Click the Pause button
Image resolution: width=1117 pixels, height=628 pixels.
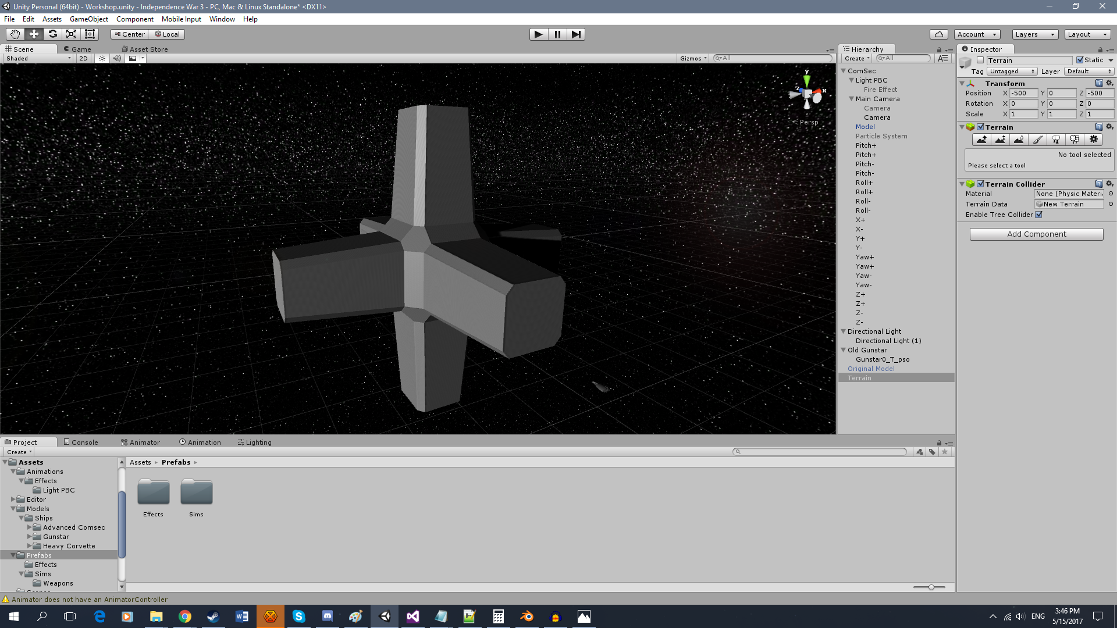557,34
